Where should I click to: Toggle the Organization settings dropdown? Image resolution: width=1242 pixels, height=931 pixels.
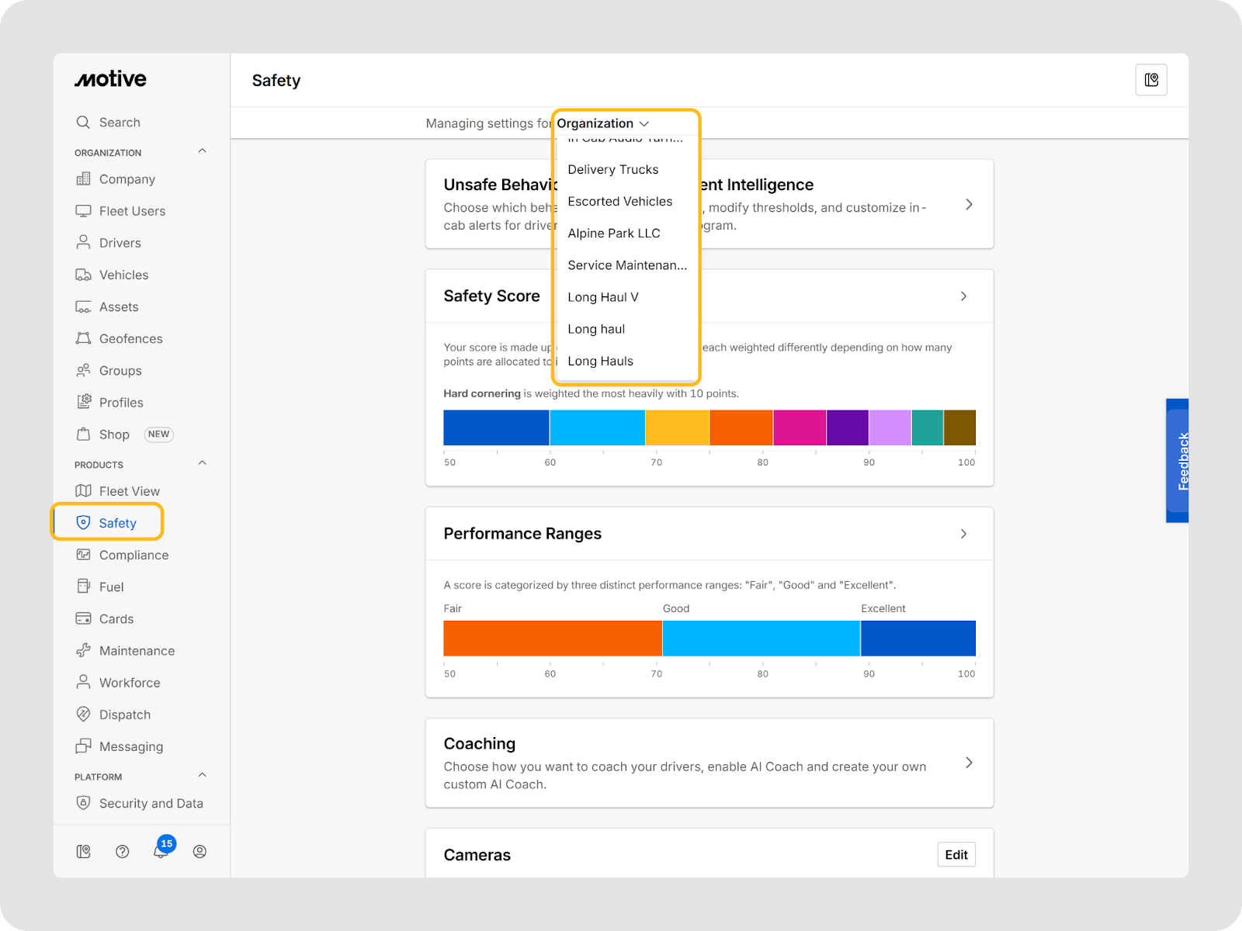click(x=602, y=123)
